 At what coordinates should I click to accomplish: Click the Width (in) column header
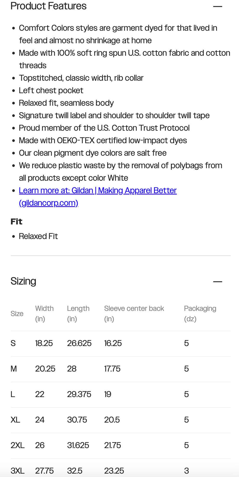(44, 313)
